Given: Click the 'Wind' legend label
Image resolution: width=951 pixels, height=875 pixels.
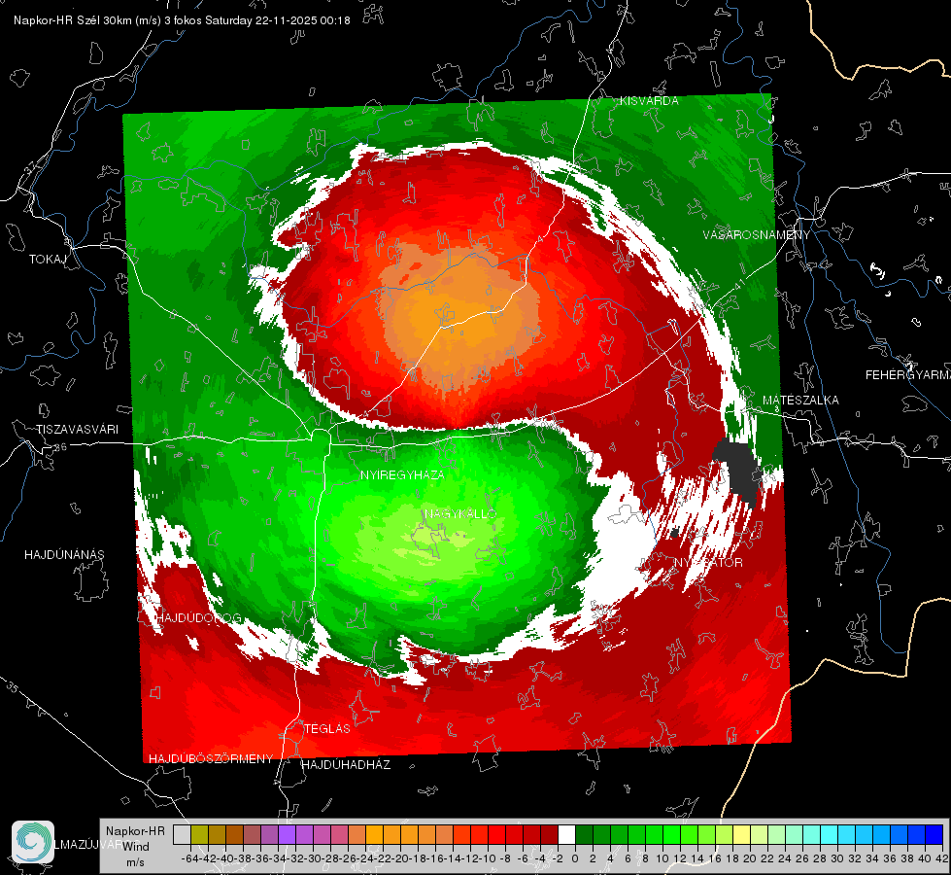Looking at the screenshot, I should (x=136, y=846).
